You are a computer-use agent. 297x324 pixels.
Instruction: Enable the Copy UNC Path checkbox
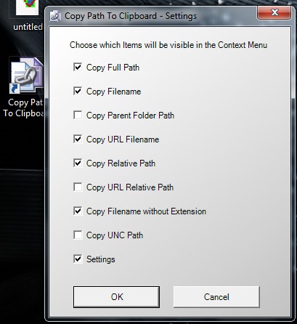coord(78,235)
